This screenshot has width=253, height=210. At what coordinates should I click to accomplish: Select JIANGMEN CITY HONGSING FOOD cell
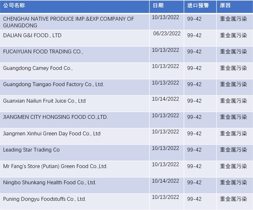click(x=55, y=117)
